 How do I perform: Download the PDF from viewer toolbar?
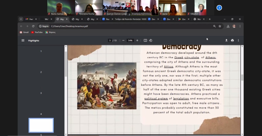(226, 40)
